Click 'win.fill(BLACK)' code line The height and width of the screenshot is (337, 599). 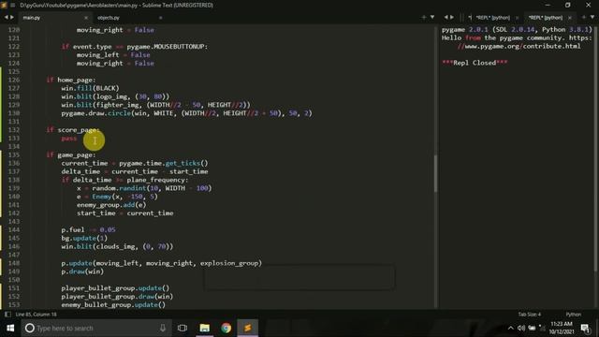point(90,88)
